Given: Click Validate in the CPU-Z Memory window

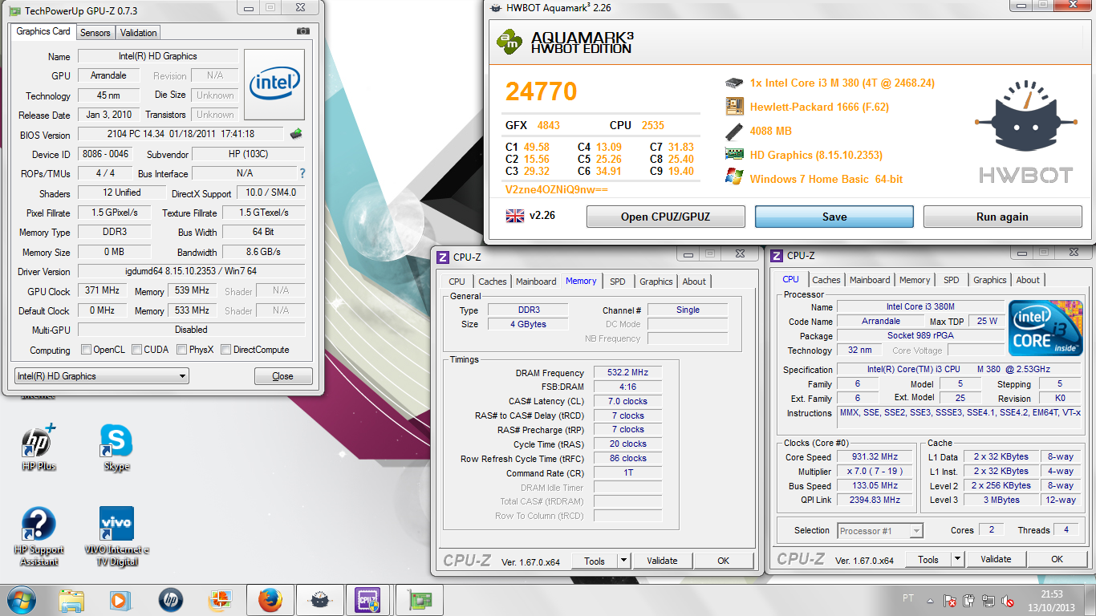Looking at the screenshot, I should (662, 561).
